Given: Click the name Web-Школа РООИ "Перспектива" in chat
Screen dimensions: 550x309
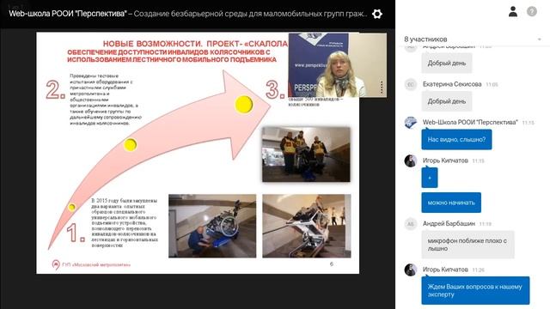Looking at the screenshot, I should (470, 122).
